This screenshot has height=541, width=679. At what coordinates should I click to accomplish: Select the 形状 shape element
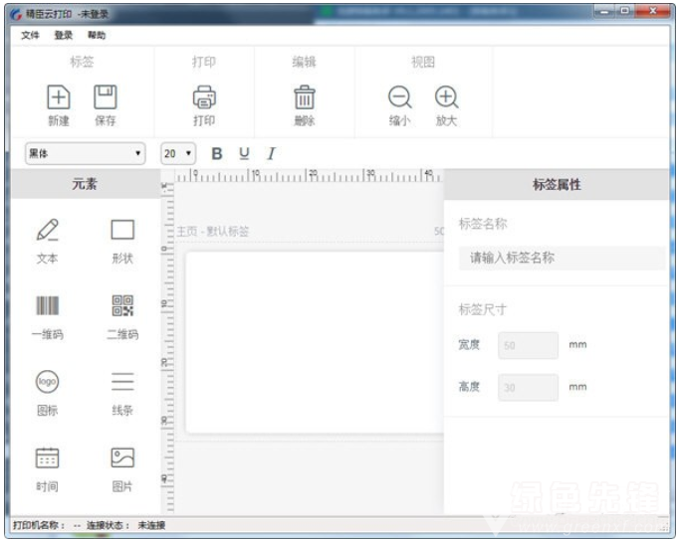click(122, 242)
